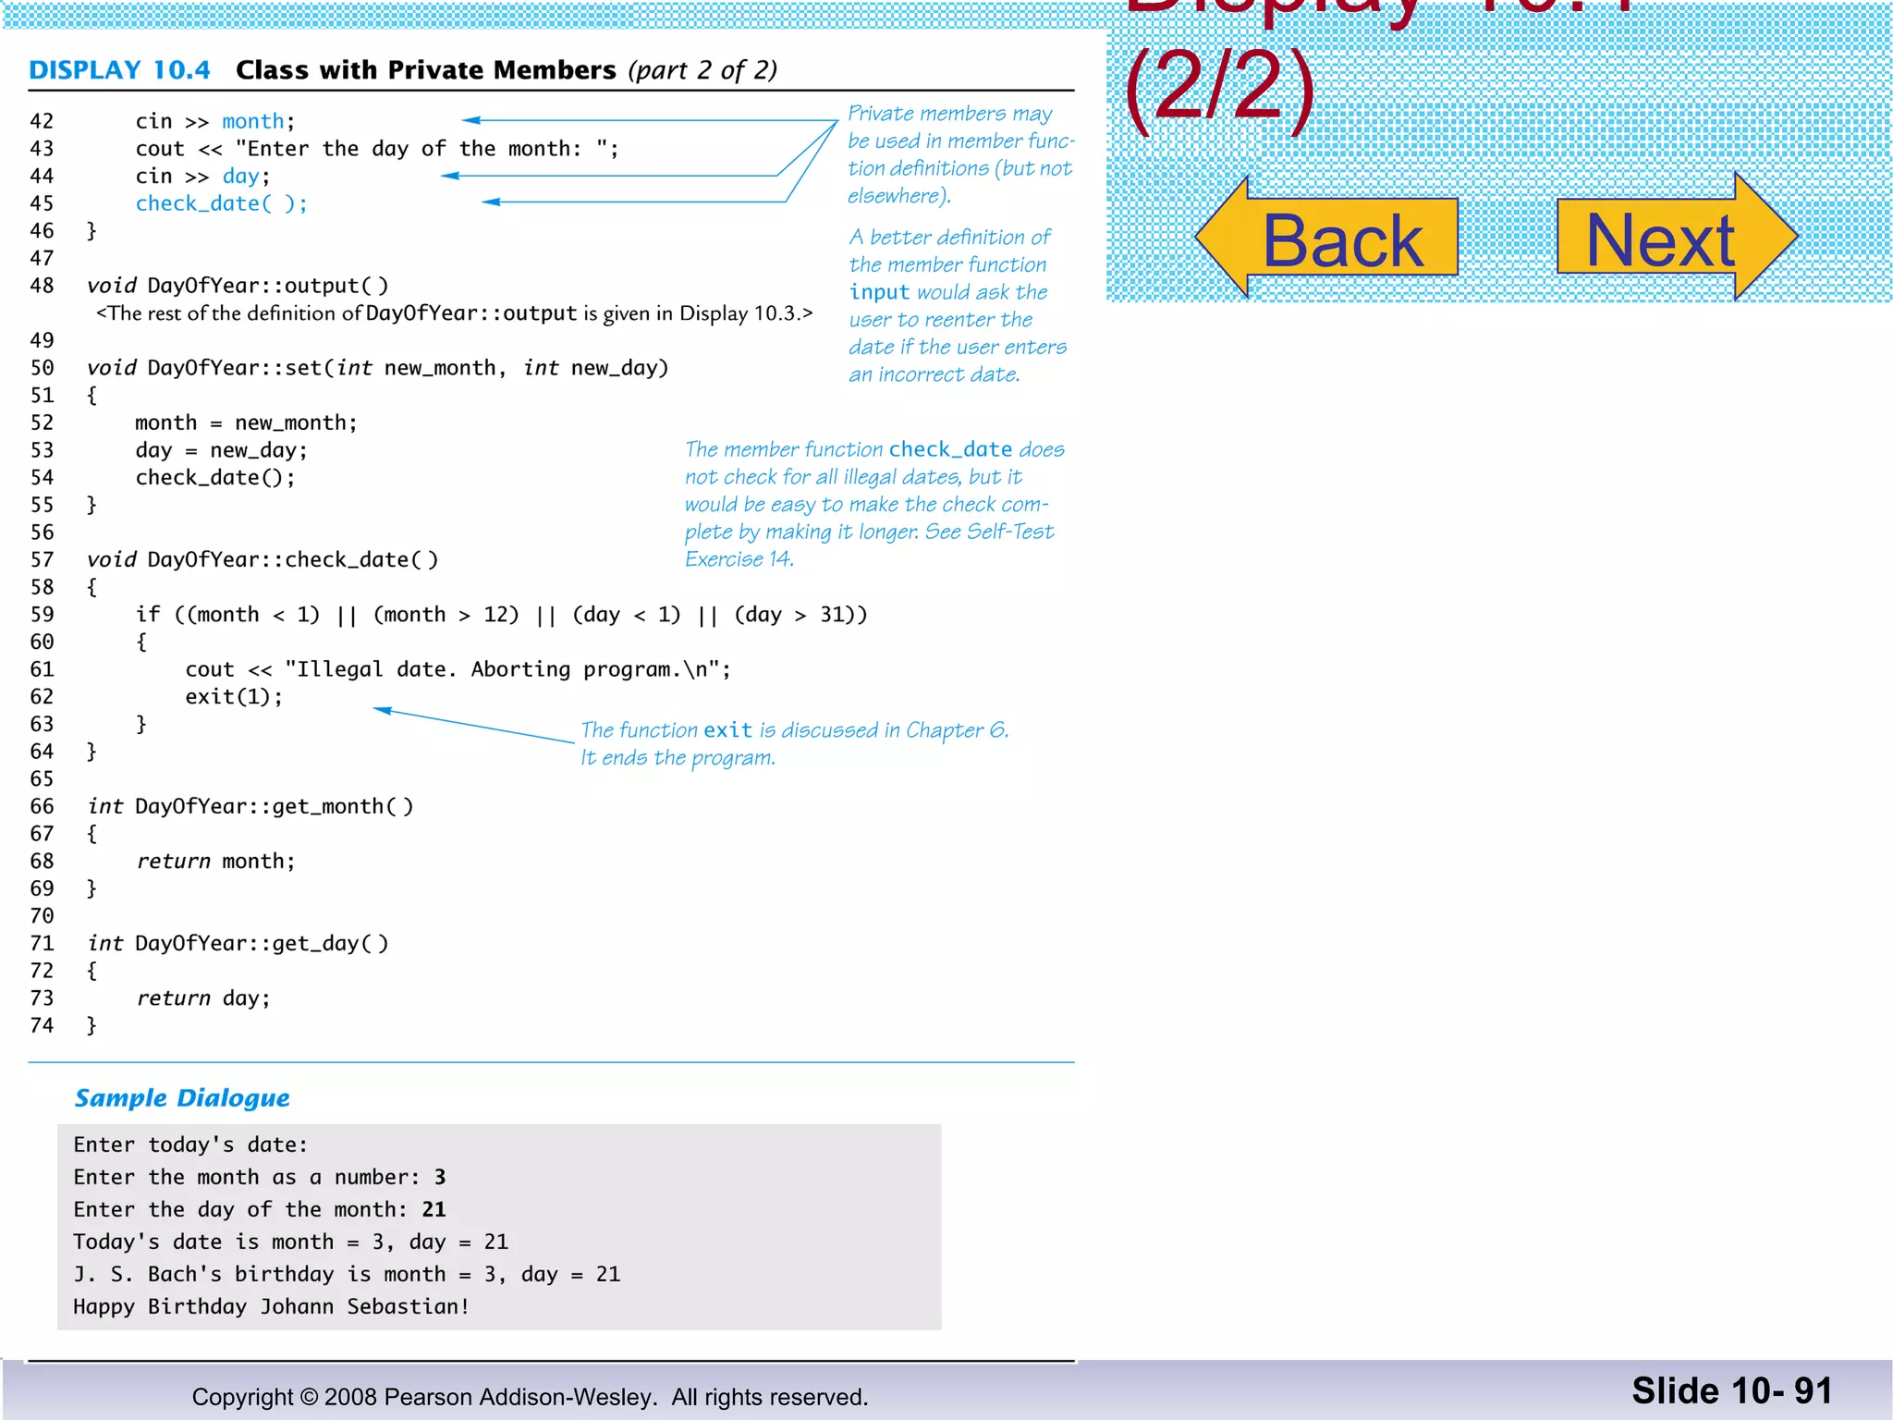Click the 'return day;' statement
This screenshot has height=1420, width=1893.
click(203, 998)
